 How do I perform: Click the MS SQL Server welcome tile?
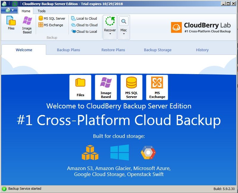click(131, 87)
